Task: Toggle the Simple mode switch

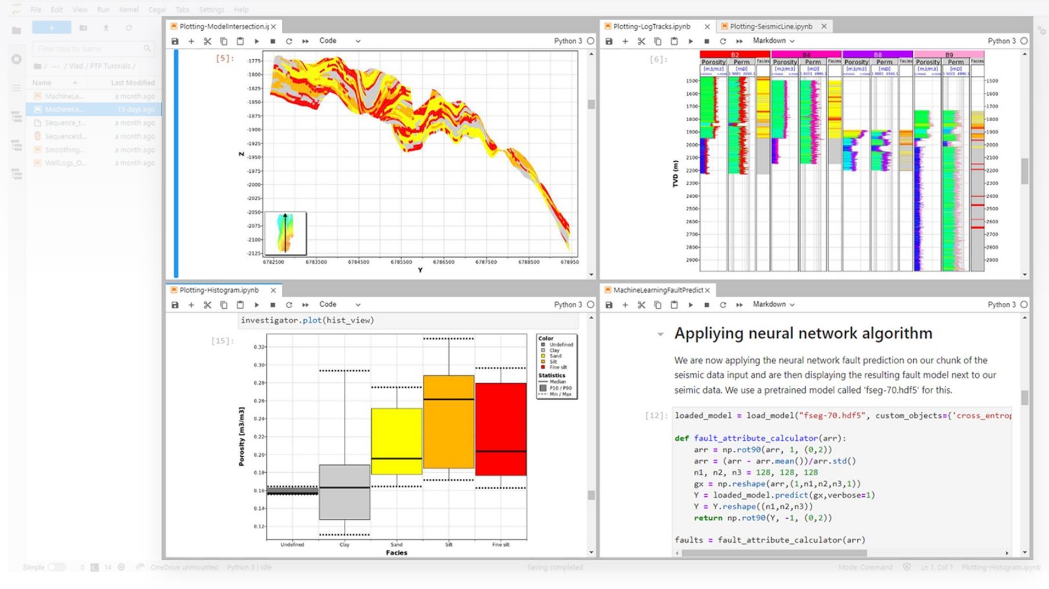Action: (57, 567)
